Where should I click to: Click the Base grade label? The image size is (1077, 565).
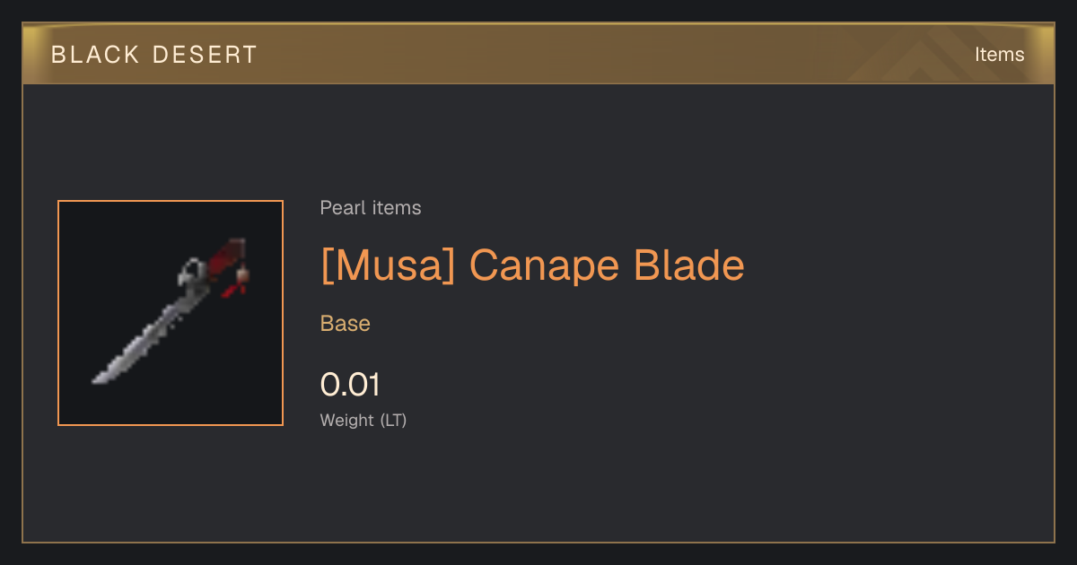point(346,324)
